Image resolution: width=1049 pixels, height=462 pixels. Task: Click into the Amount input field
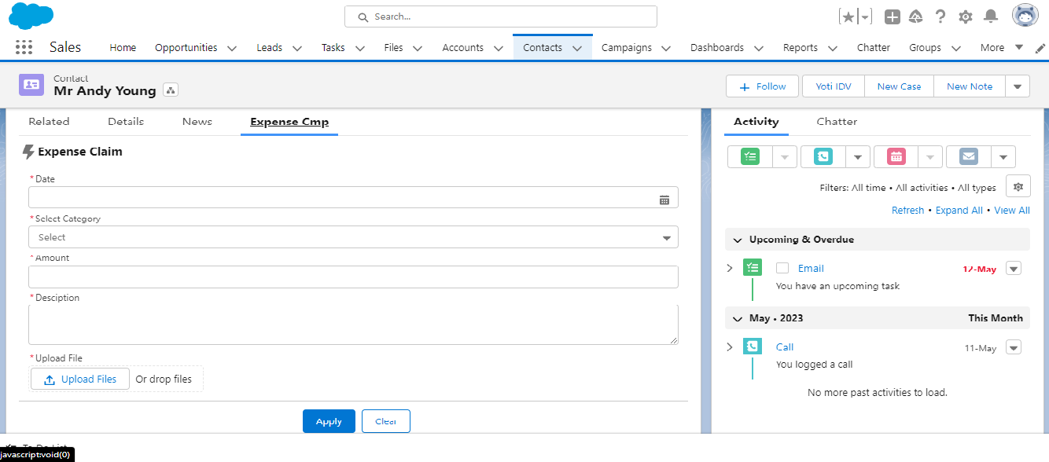[353, 277]
